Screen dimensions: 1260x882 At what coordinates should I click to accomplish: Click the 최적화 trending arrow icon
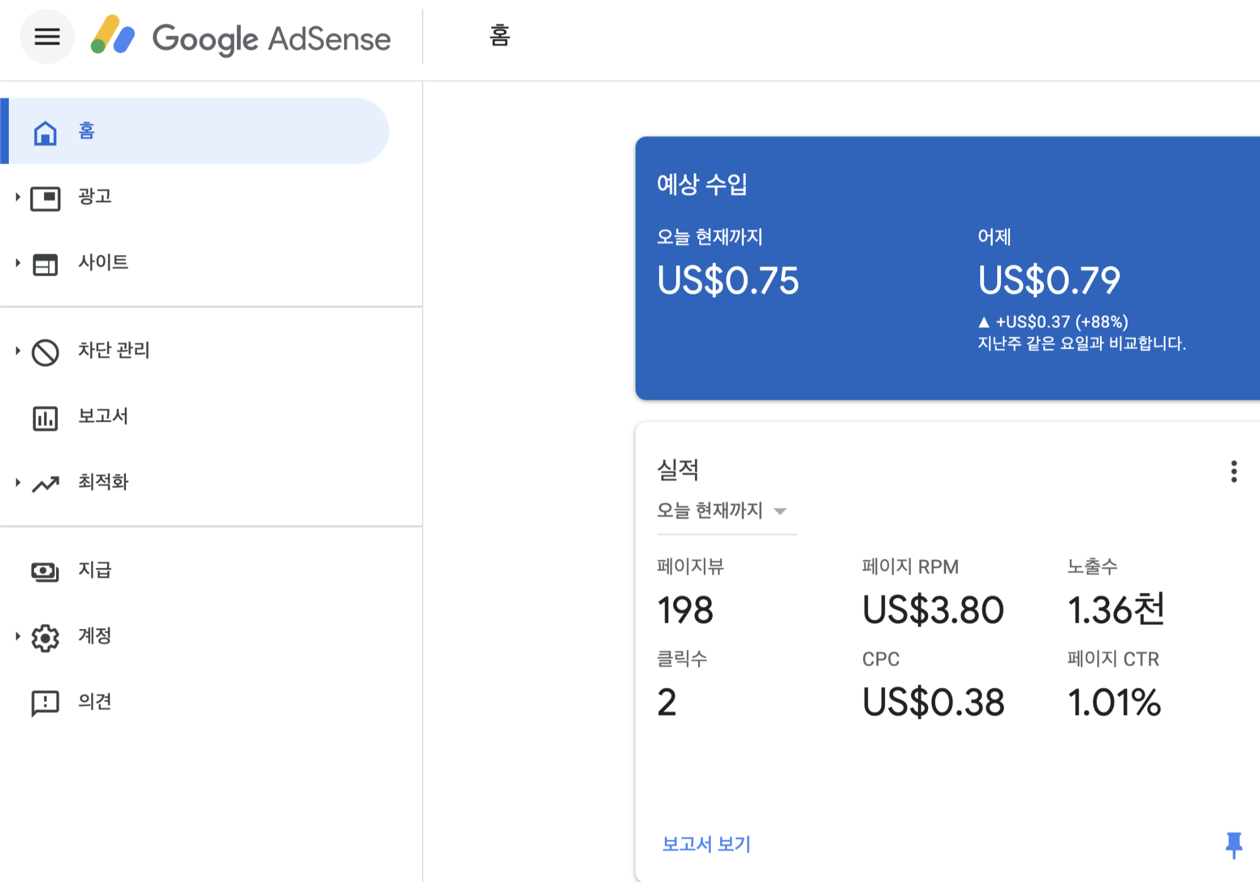pyautogui.click(x=45, y=483)
